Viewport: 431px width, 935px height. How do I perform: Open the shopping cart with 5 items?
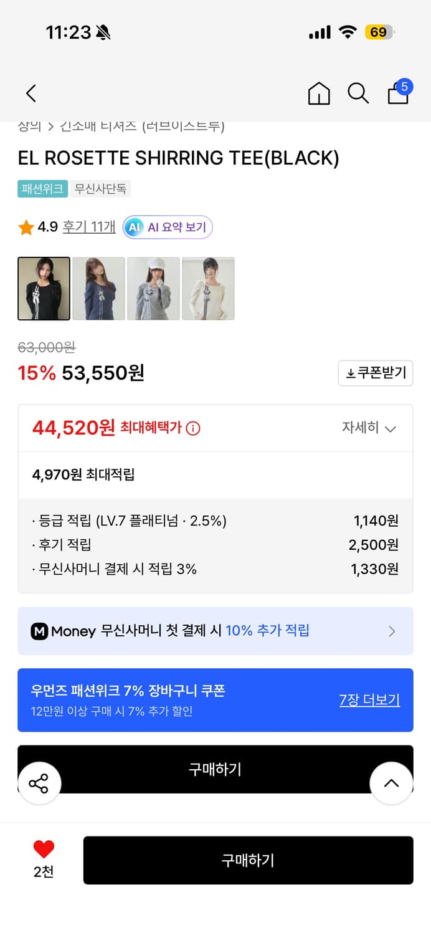pyautogui.click(x=397, y=93)
